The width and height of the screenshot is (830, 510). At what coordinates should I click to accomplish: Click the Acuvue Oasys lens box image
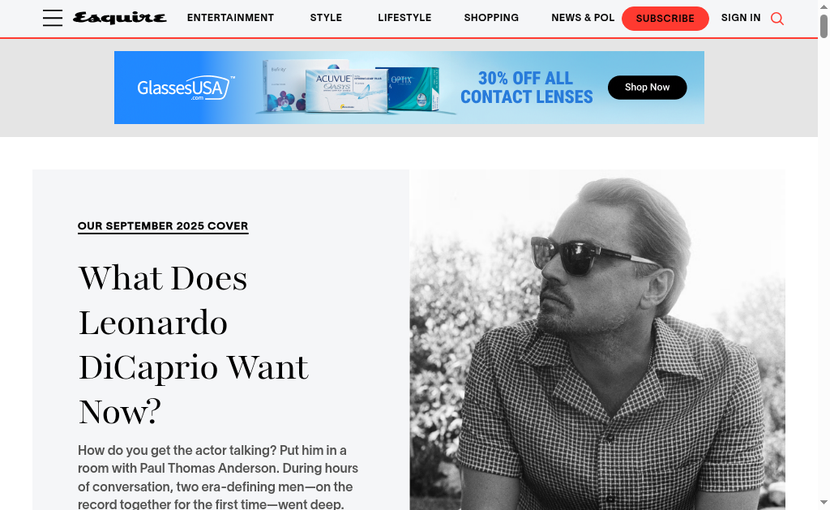(347, 91)
